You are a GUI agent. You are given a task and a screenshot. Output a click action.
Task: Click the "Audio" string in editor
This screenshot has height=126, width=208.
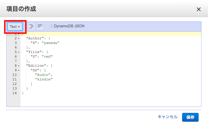point(43,75)
